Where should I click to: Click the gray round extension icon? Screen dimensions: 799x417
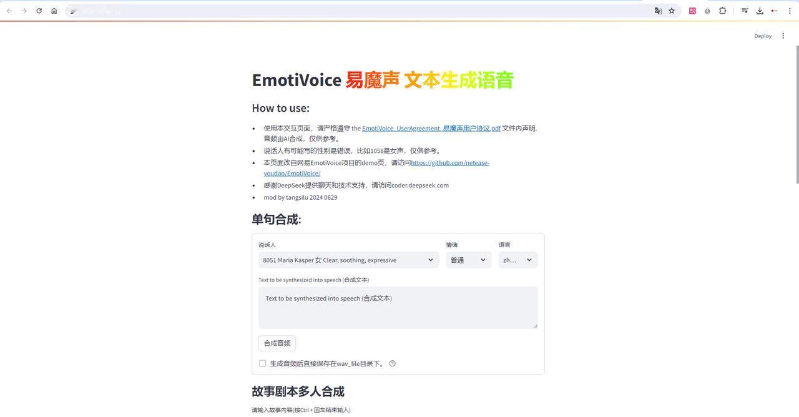[x=707, y=11]
